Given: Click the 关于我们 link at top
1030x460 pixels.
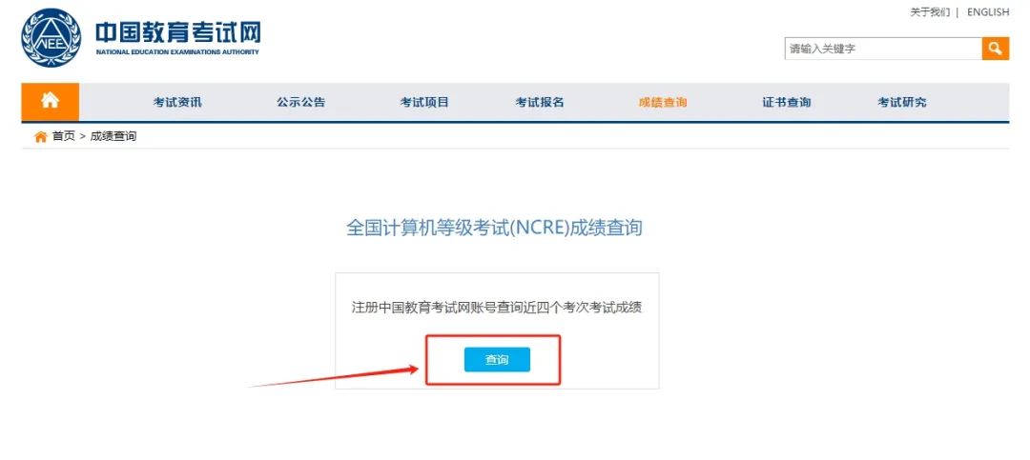Looking at the screenshot, I should pyautogui.click(x=930, y=11).
